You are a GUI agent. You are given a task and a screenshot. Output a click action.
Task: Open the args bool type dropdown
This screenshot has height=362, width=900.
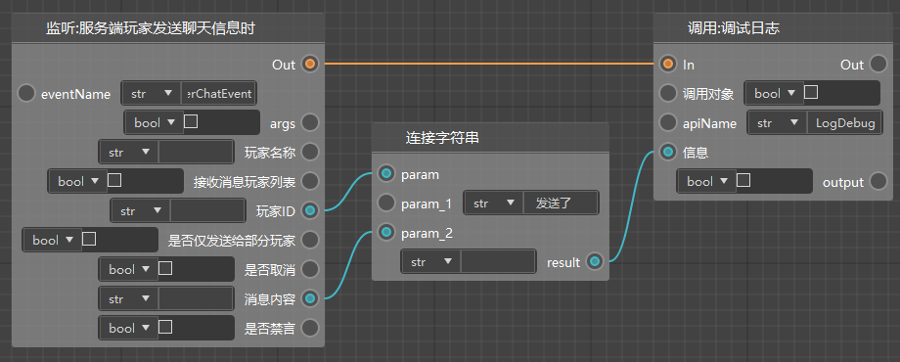[x=155, y=122]
